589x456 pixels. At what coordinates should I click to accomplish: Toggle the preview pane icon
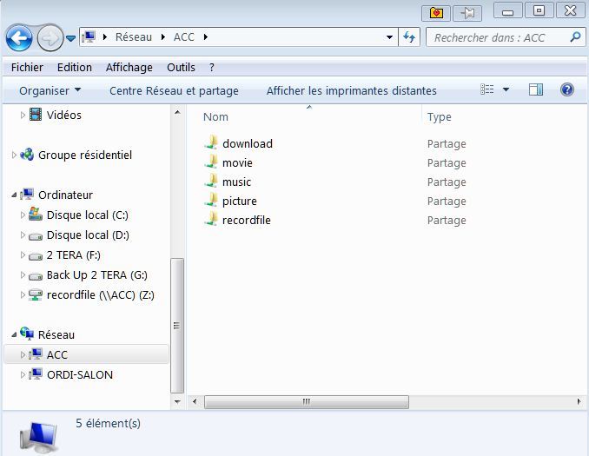point(536,89)
